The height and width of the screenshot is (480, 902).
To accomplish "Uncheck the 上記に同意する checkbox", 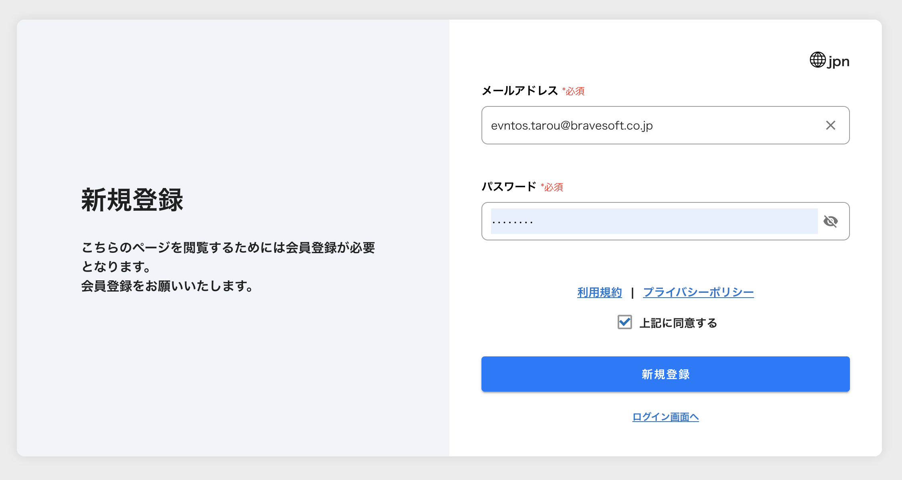I will [624, 322].
